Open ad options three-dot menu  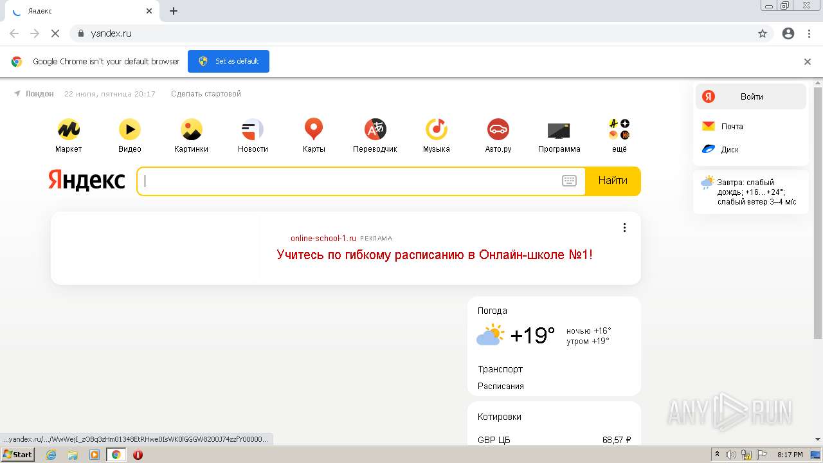(624, 228)
